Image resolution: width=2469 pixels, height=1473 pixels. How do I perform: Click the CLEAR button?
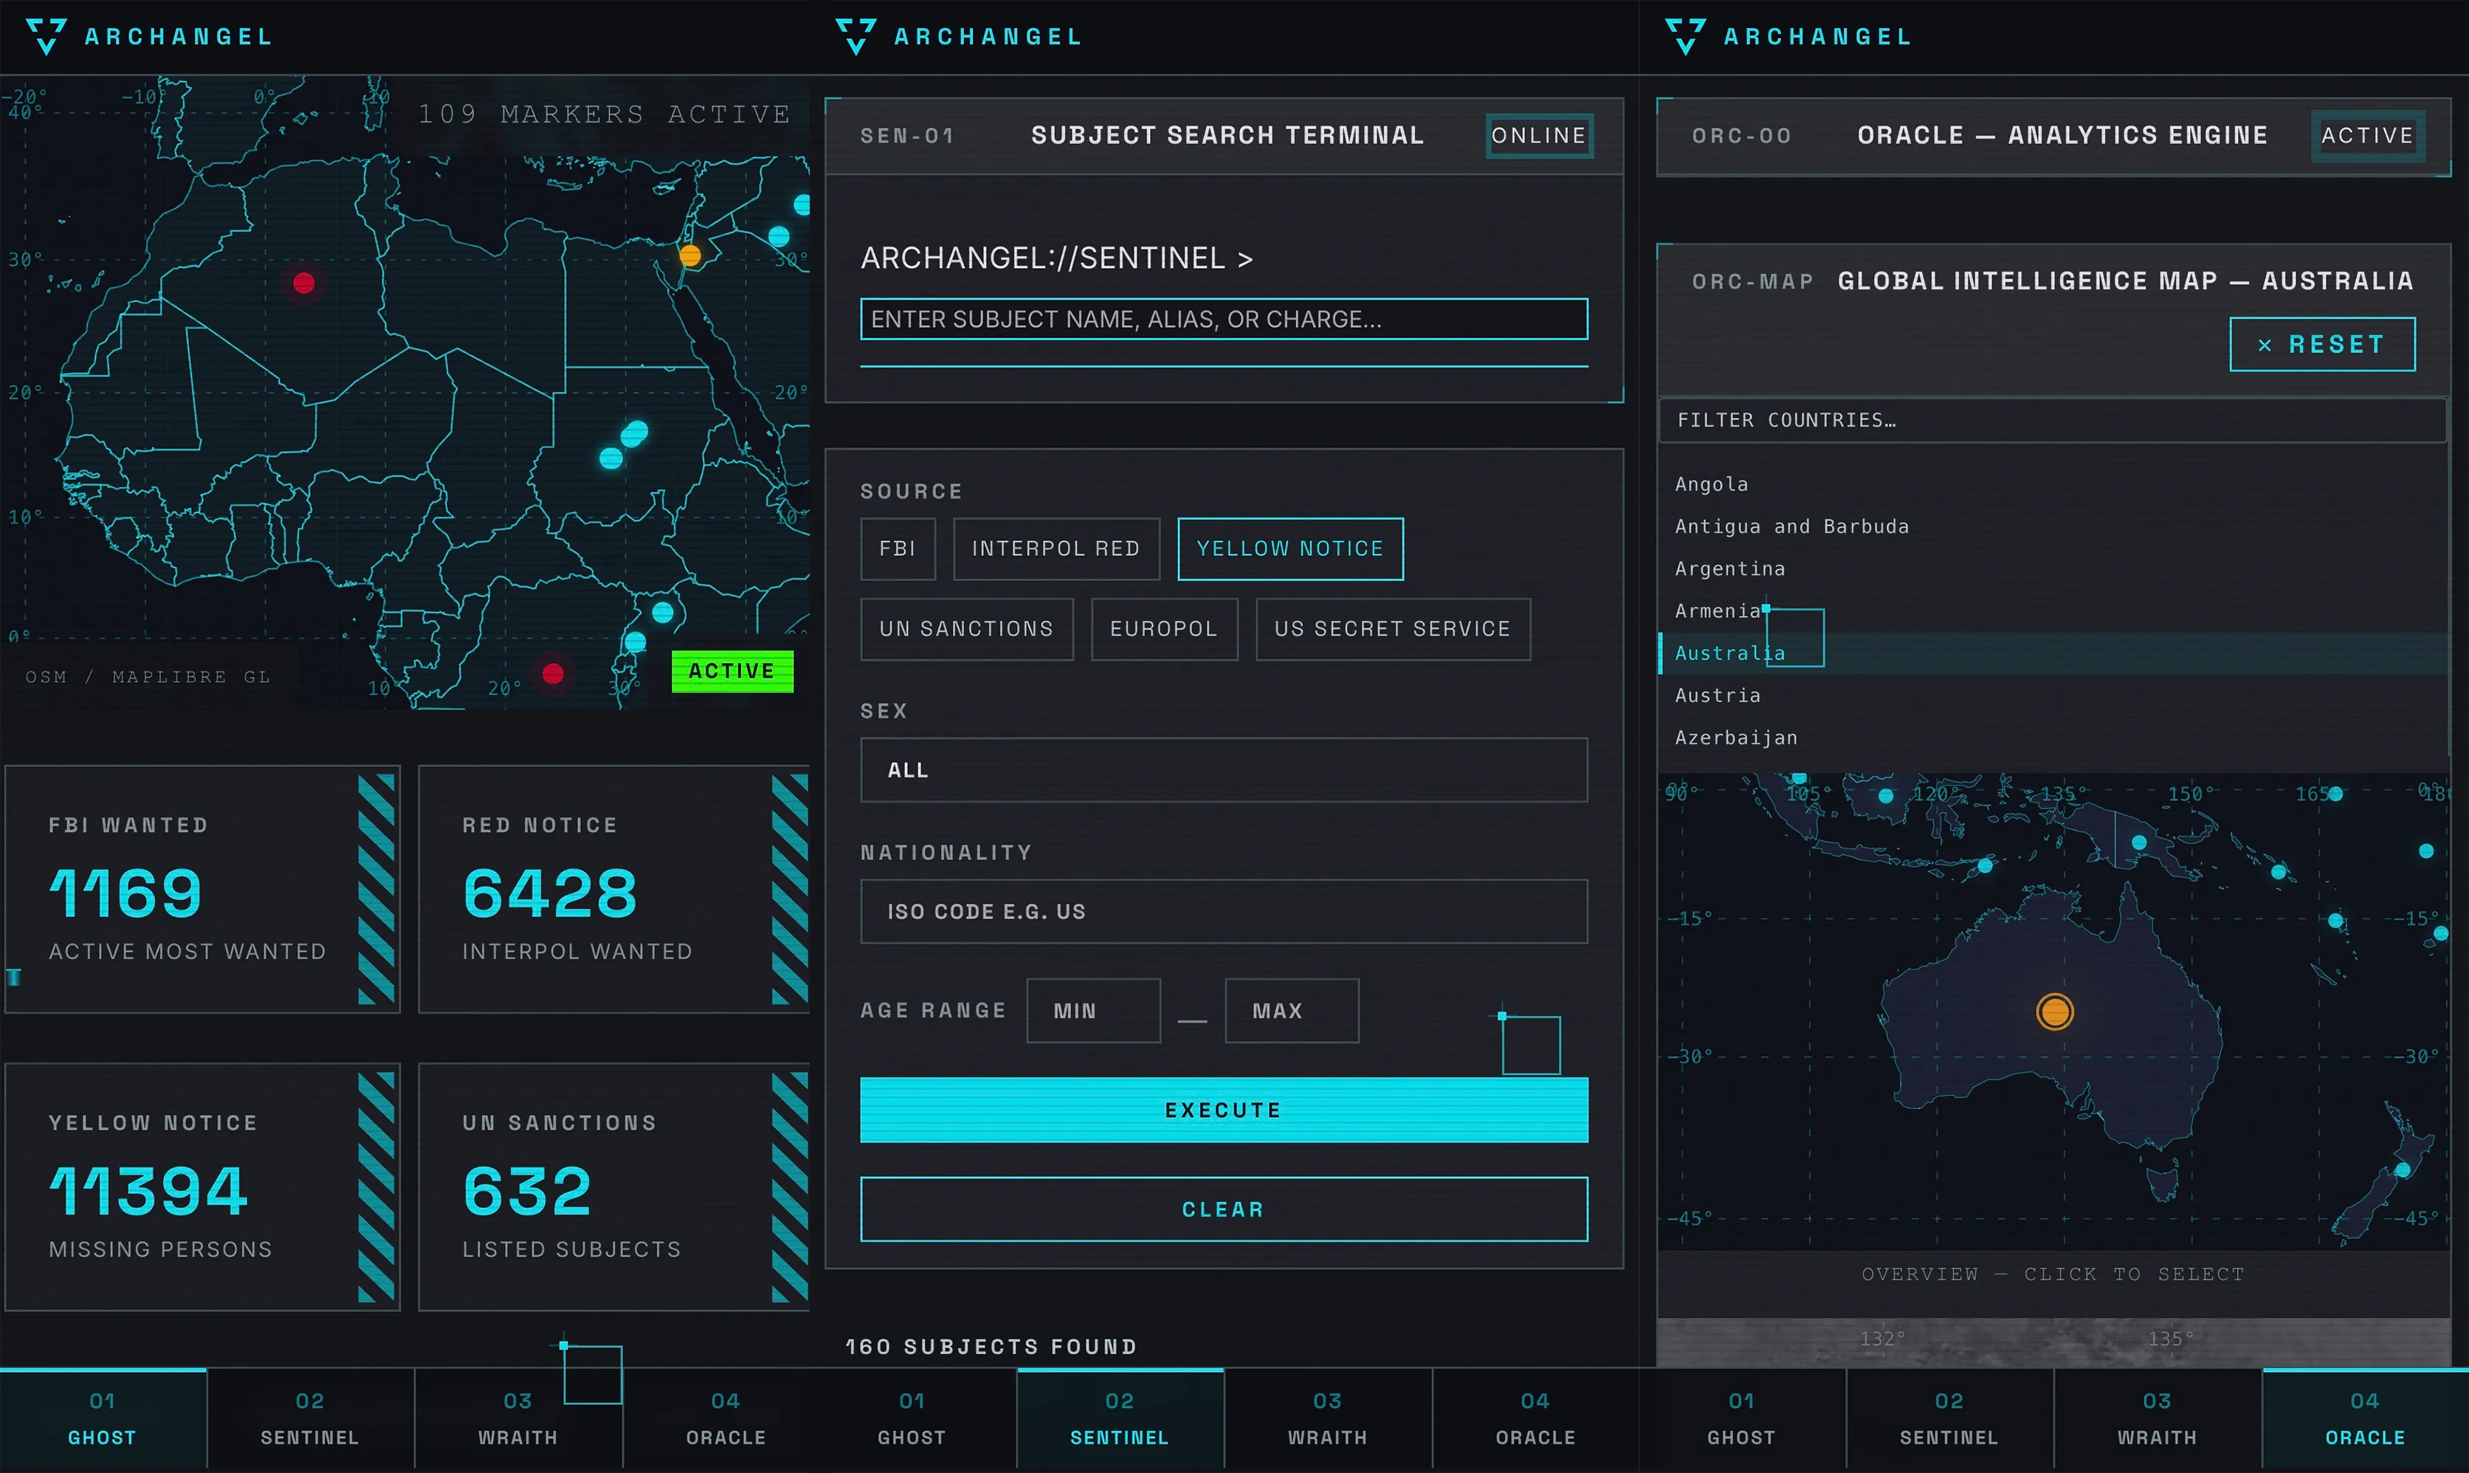pyautogui.click(x=1223, y=1209)
